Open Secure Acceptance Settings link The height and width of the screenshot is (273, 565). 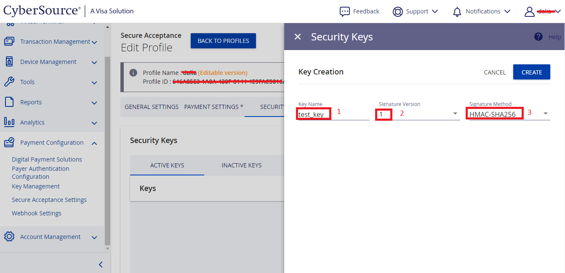pyautogui.click(x=49, y=200)
